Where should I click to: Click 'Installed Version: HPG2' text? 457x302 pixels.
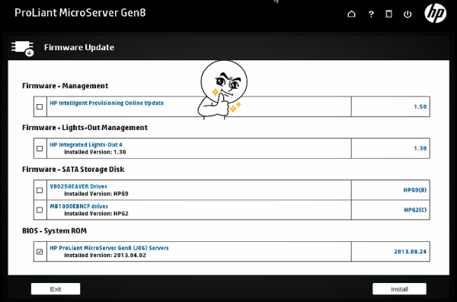96,214
